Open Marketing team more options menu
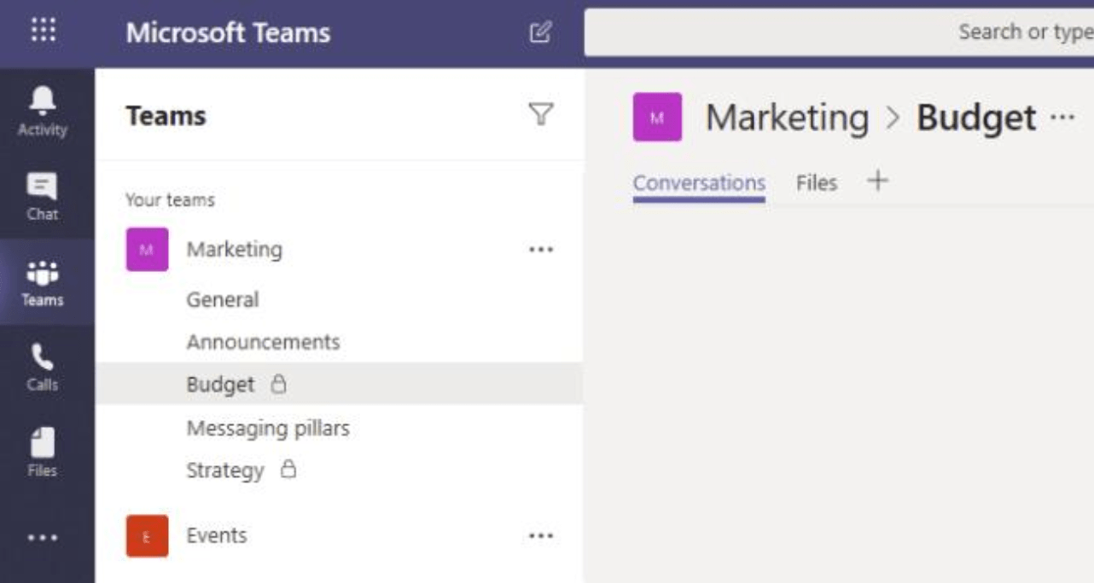Viewport: 1094px width, 583px height. click(541, 250)
